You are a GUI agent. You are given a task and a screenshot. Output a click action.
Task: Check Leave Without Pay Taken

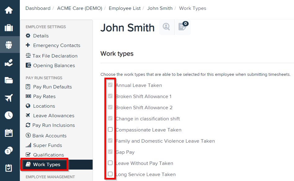(x=110, y=163)
